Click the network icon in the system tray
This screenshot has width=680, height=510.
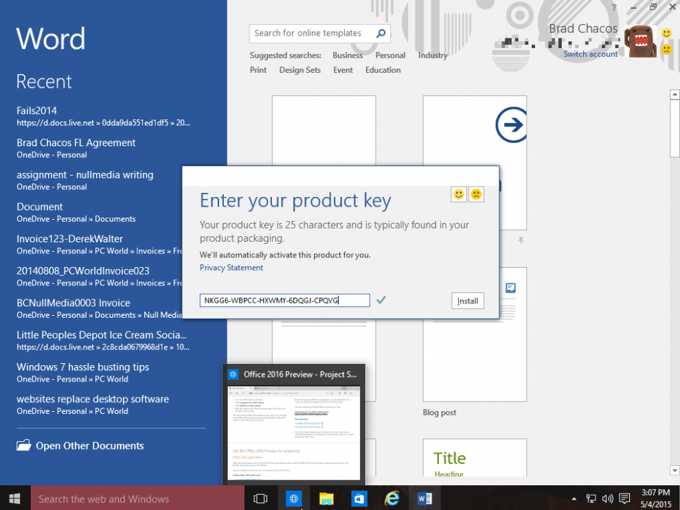click(591, 499)
